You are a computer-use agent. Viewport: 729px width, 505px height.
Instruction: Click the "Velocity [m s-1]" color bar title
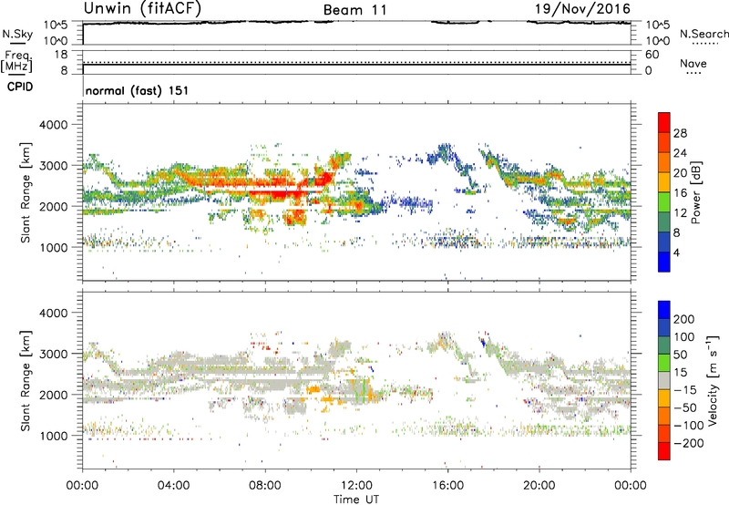[x=713, y=380]
